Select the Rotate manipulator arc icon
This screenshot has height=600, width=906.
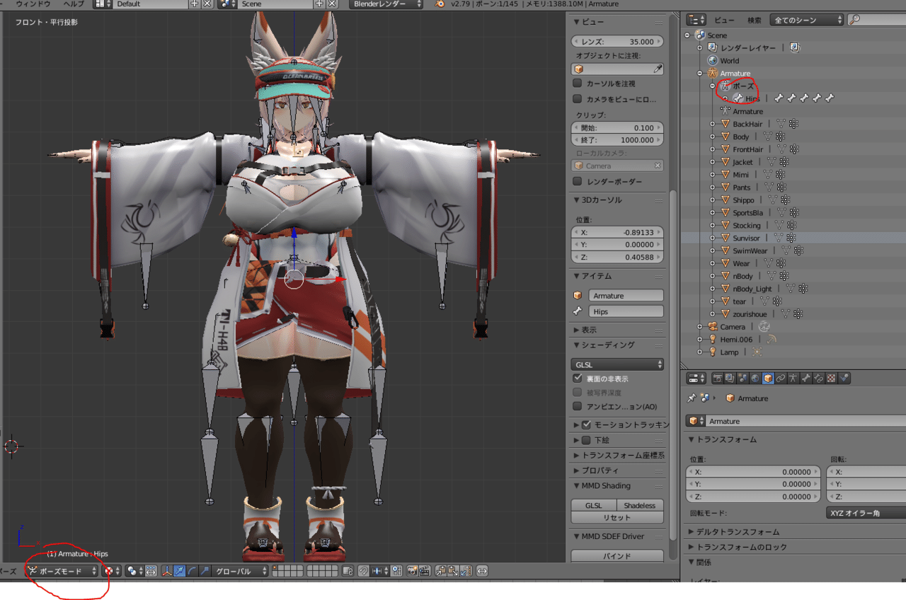click(x=193, y=571)
